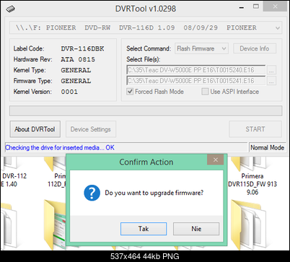Click the Label Code value DVR-116DBK
This screenshot has width=290, height=262.
click(82, 48)
